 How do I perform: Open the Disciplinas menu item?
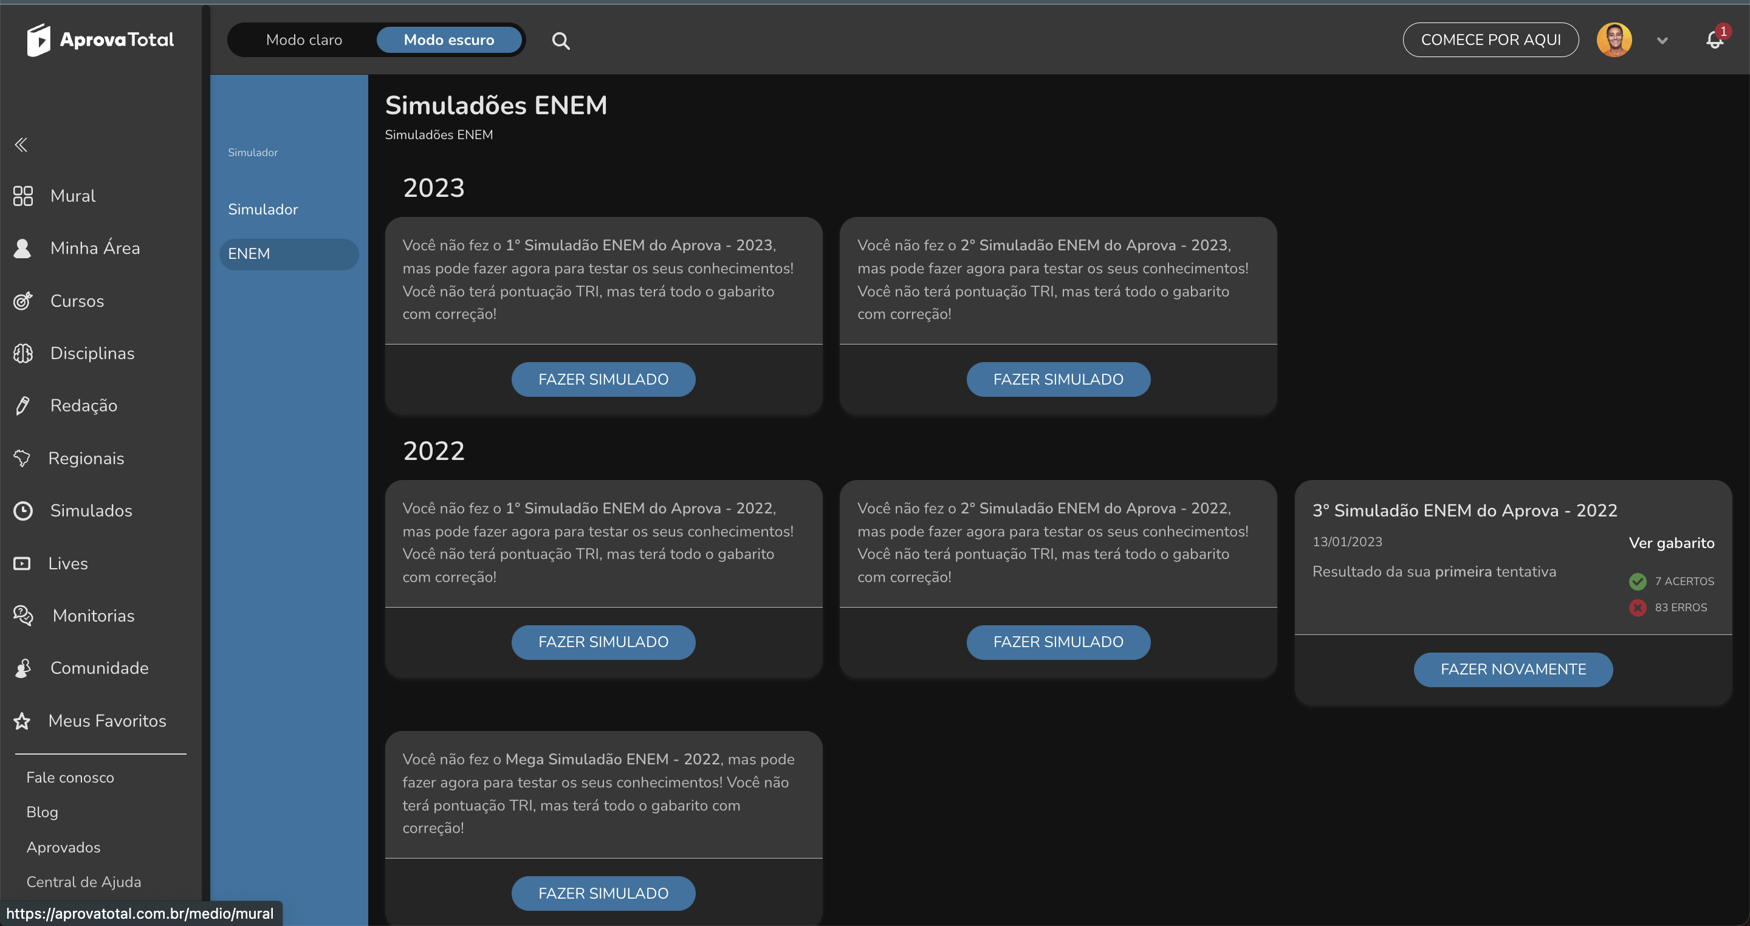92,353
